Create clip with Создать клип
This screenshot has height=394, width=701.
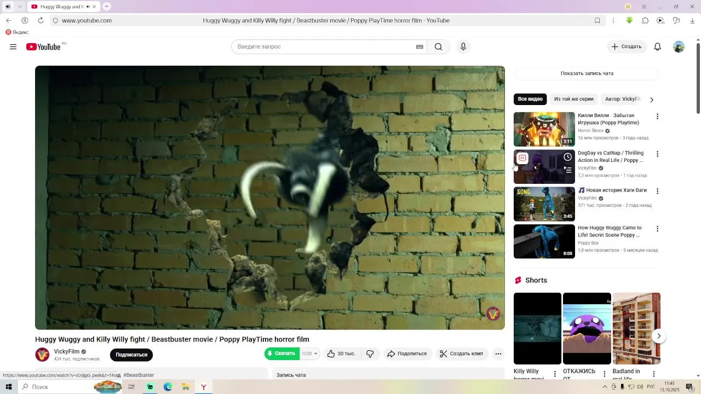tap(461, 354)
